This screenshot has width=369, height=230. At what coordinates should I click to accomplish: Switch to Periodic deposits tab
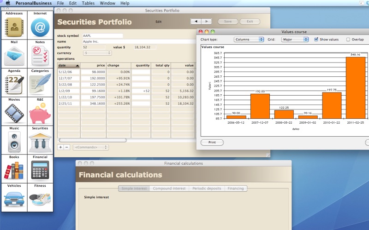[x=207, y=189]
